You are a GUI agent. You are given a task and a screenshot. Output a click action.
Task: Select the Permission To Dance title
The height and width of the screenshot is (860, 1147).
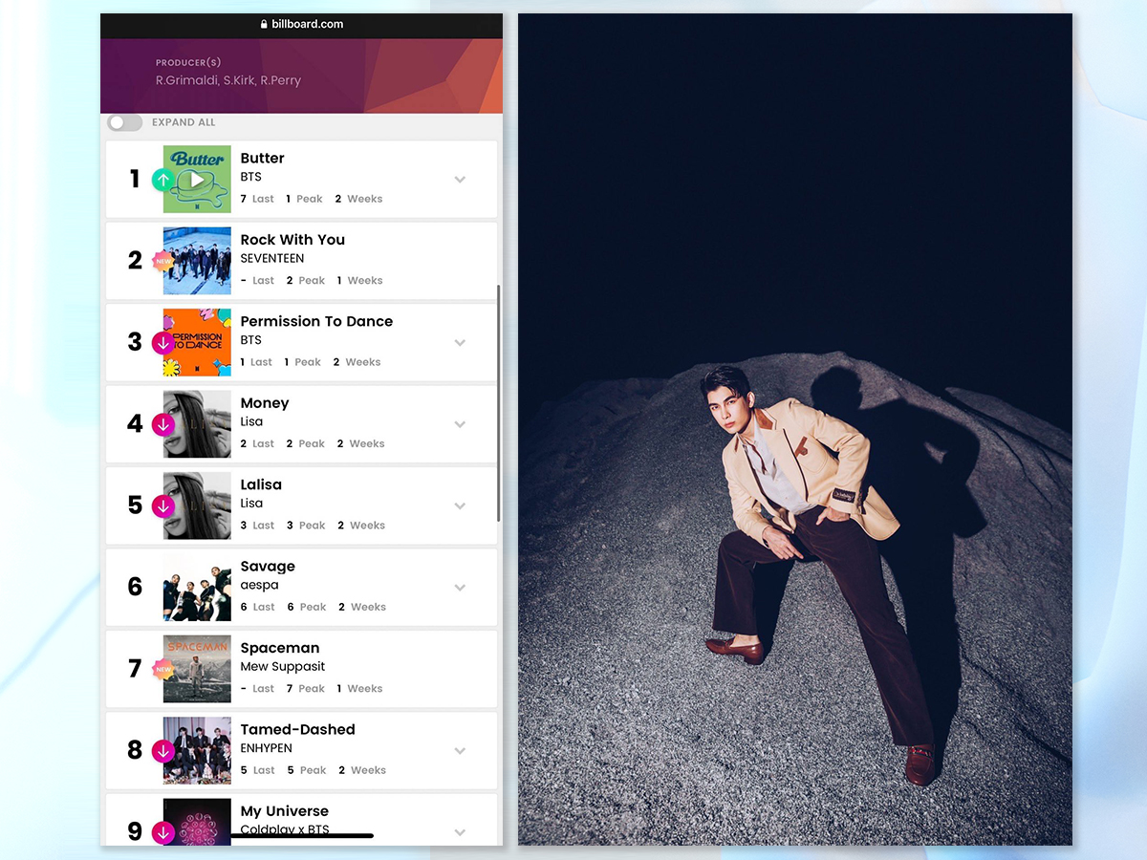[316, 322]
